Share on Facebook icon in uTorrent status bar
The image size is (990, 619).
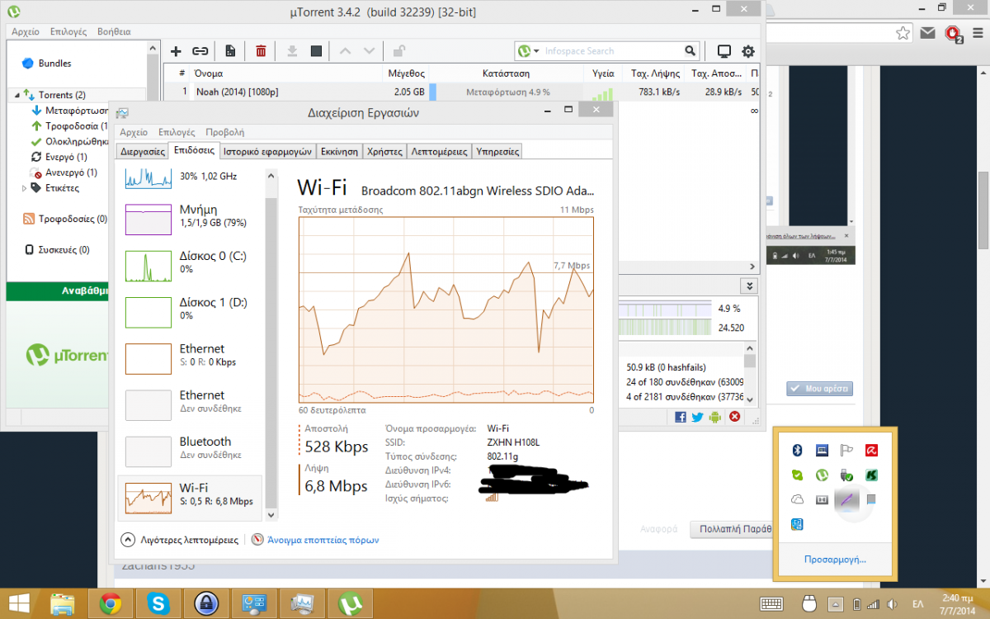(x=681, y=418)
